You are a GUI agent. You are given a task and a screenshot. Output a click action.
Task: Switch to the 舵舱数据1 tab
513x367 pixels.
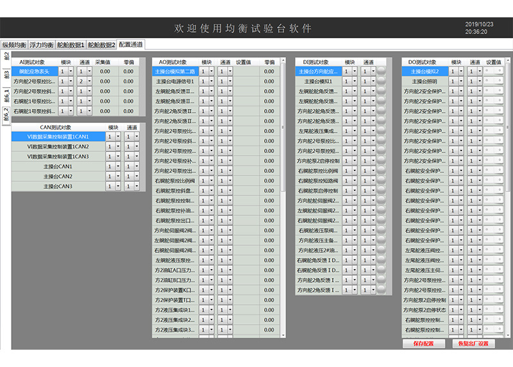[x=71, y=45]
